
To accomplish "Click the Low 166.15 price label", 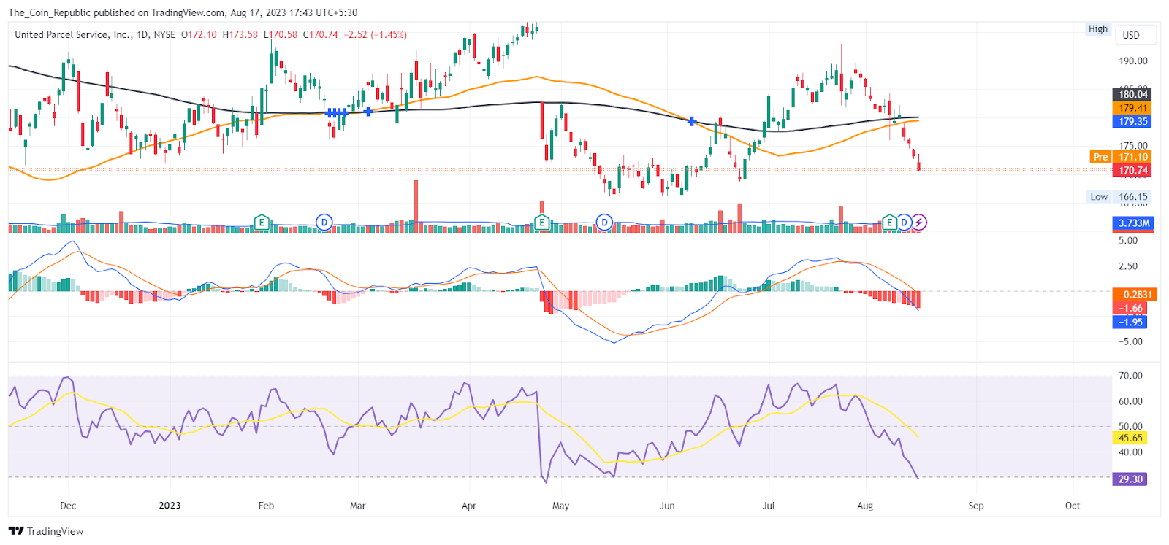I will pos(1119,196).
